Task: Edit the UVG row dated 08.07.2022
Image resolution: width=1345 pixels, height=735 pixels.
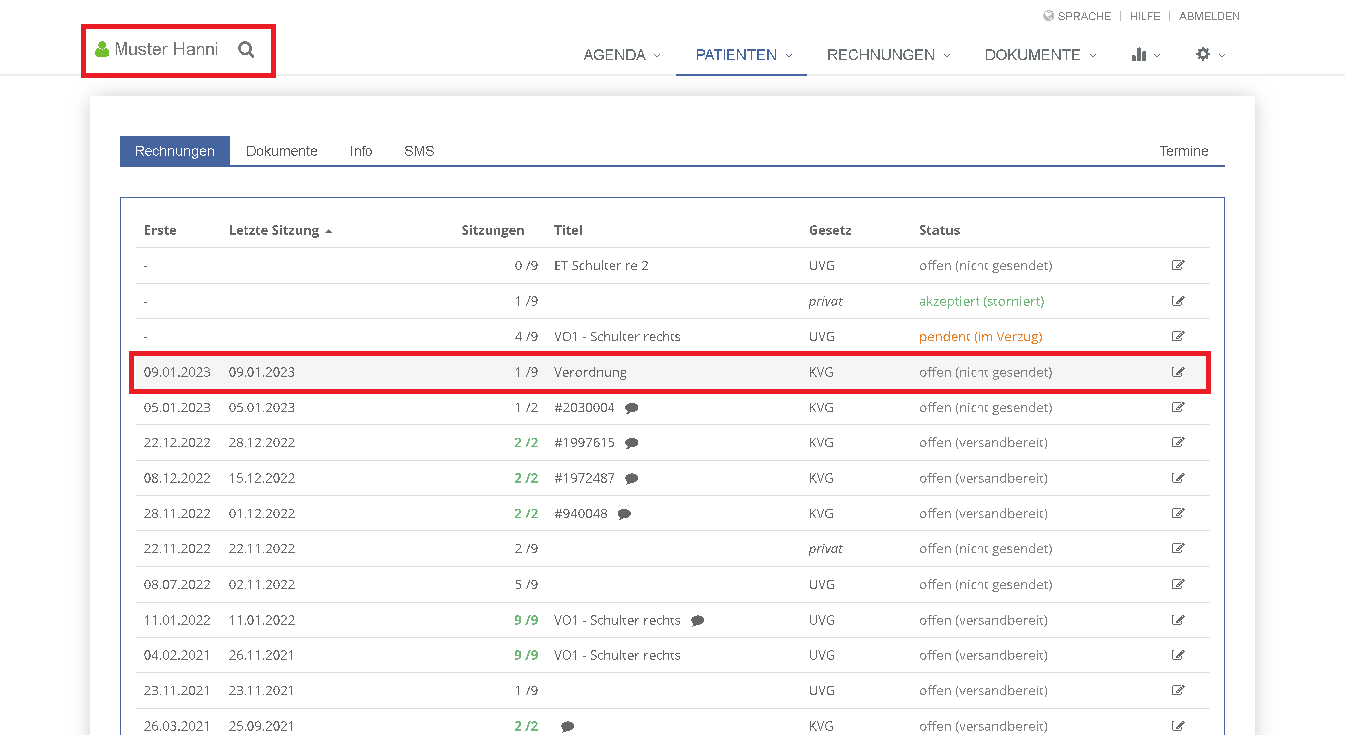Action: [1177, 584]
